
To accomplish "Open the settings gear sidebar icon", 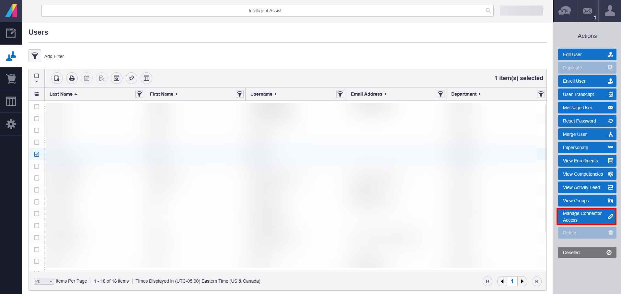I will tap(11, 124).
